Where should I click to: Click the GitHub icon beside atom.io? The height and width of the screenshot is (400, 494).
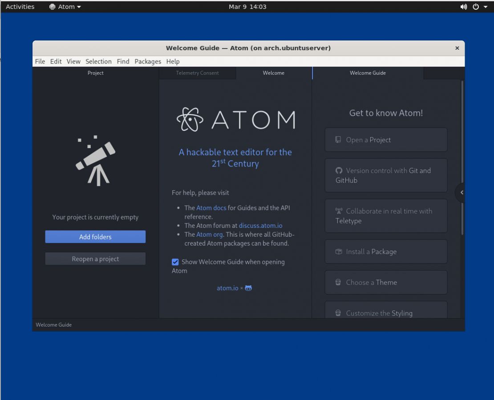(x=248, y=288)
